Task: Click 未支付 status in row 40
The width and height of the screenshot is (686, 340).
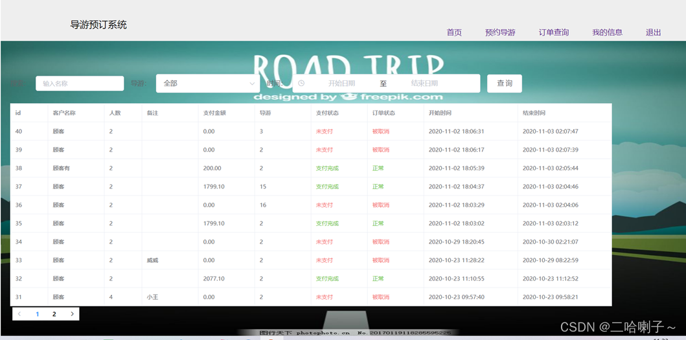Action: coord(324,131)
